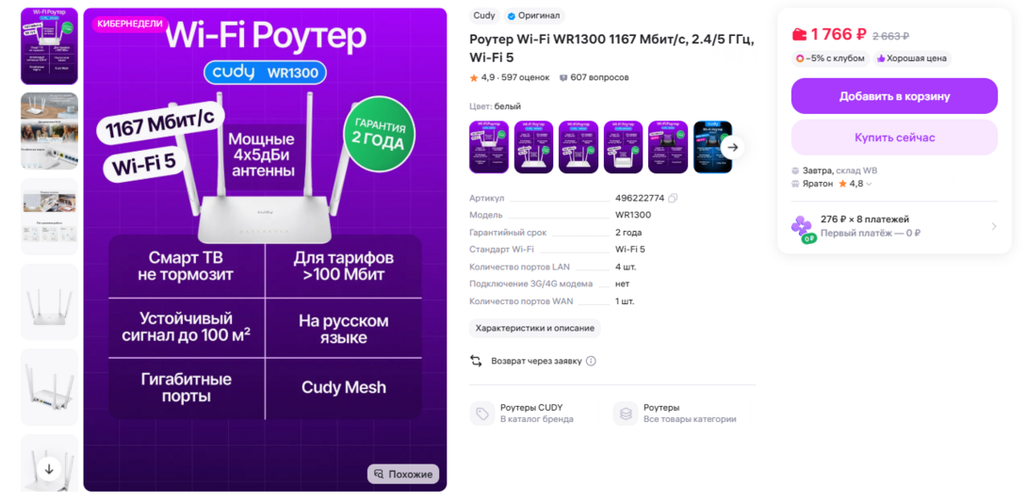Viewport: 1027px width, 503px height.
Task: Add the router to cart
Action: pos(894,96)
